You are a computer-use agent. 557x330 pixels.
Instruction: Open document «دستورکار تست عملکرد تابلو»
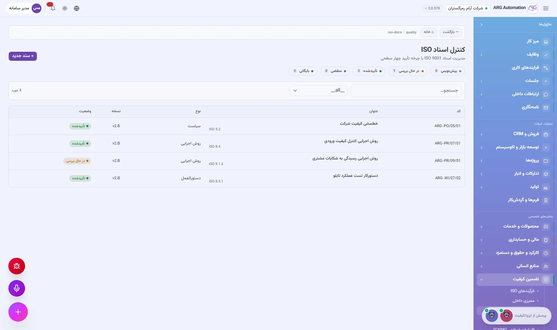tap(355, 176)
